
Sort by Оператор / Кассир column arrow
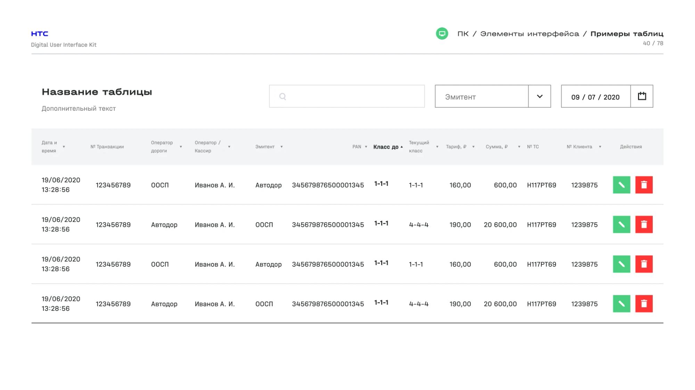[229, 147]
